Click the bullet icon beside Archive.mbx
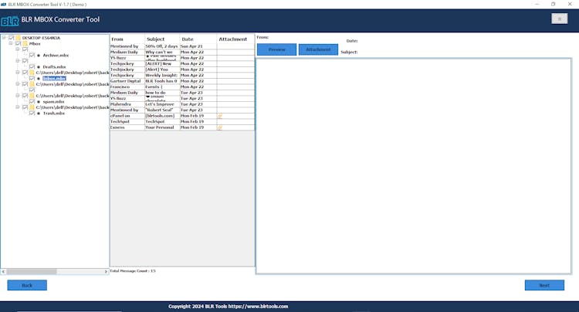The image size is (579, 312). (39, 56)
